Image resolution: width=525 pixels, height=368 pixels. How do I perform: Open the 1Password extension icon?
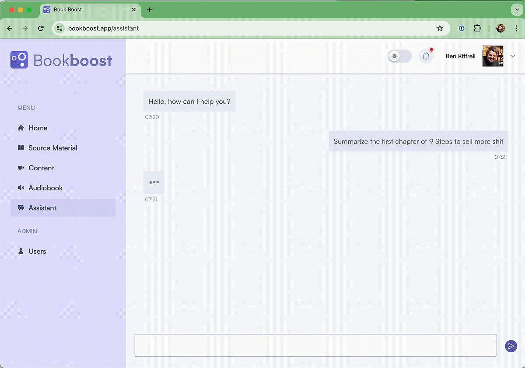click(462, 28)
